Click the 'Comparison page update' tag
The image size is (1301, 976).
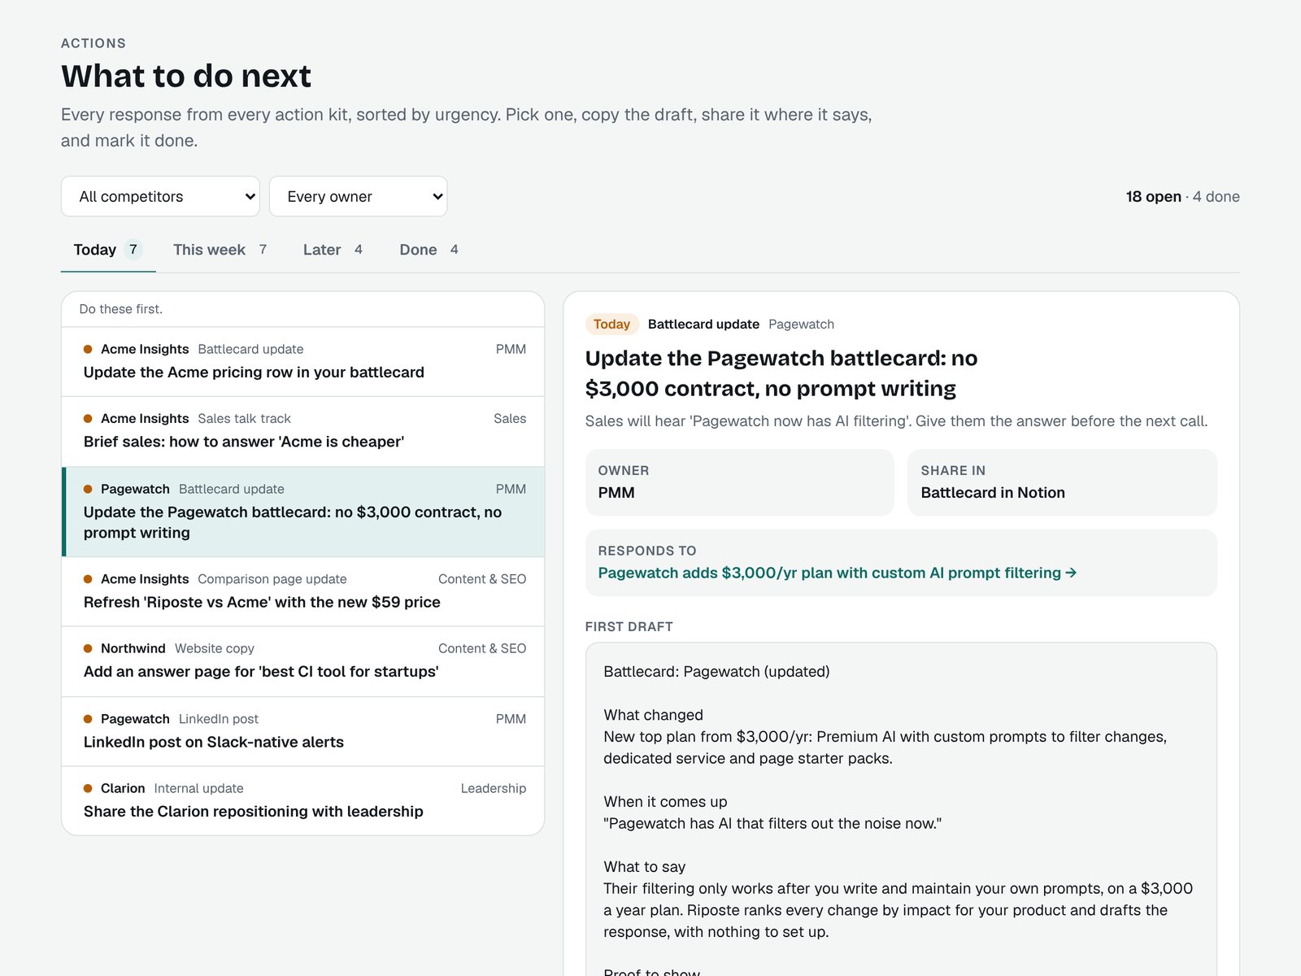pyautogui.click(x=272, y=579)
